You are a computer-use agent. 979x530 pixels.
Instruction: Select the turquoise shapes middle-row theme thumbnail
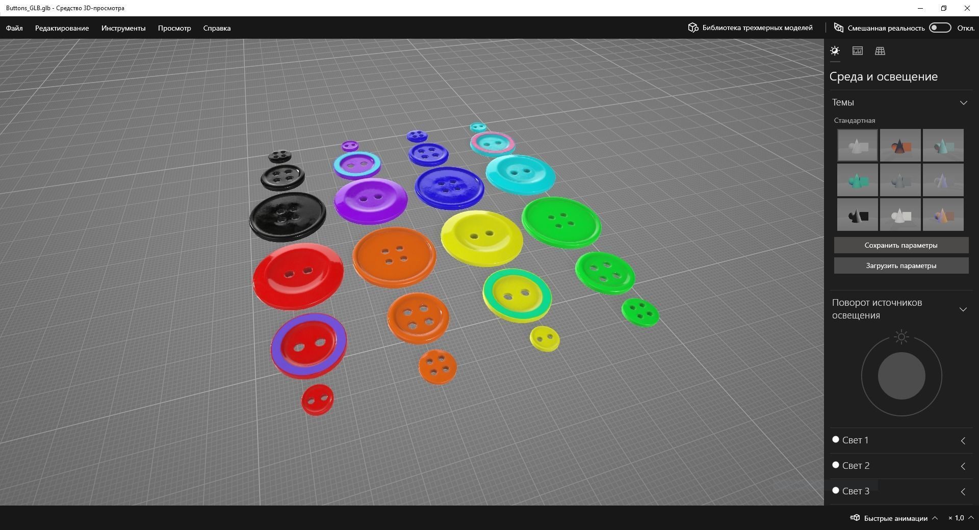[858, 180]
